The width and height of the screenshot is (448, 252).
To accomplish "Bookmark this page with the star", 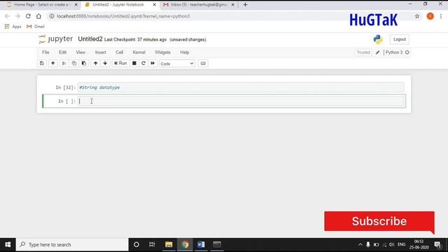I will (417, 16).
